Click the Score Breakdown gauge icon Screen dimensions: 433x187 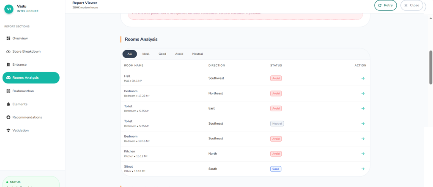[x=8, y=51]
